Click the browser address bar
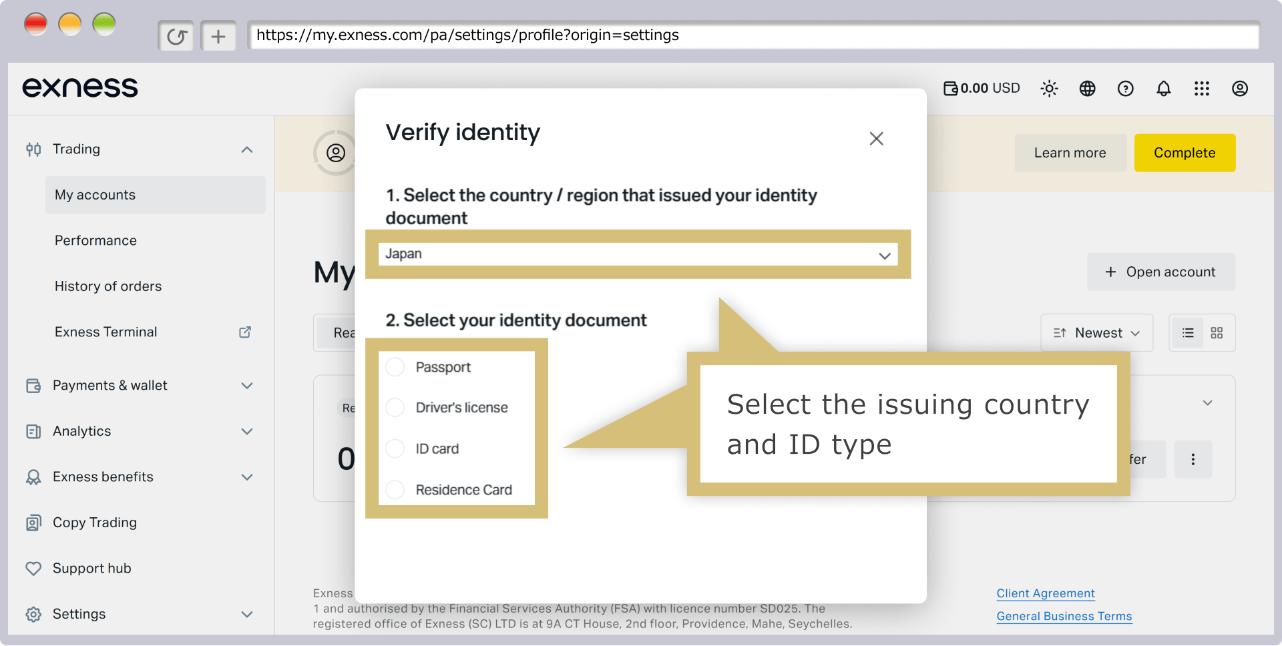This screenshot has width=1282, height=646. click(753, 35)
